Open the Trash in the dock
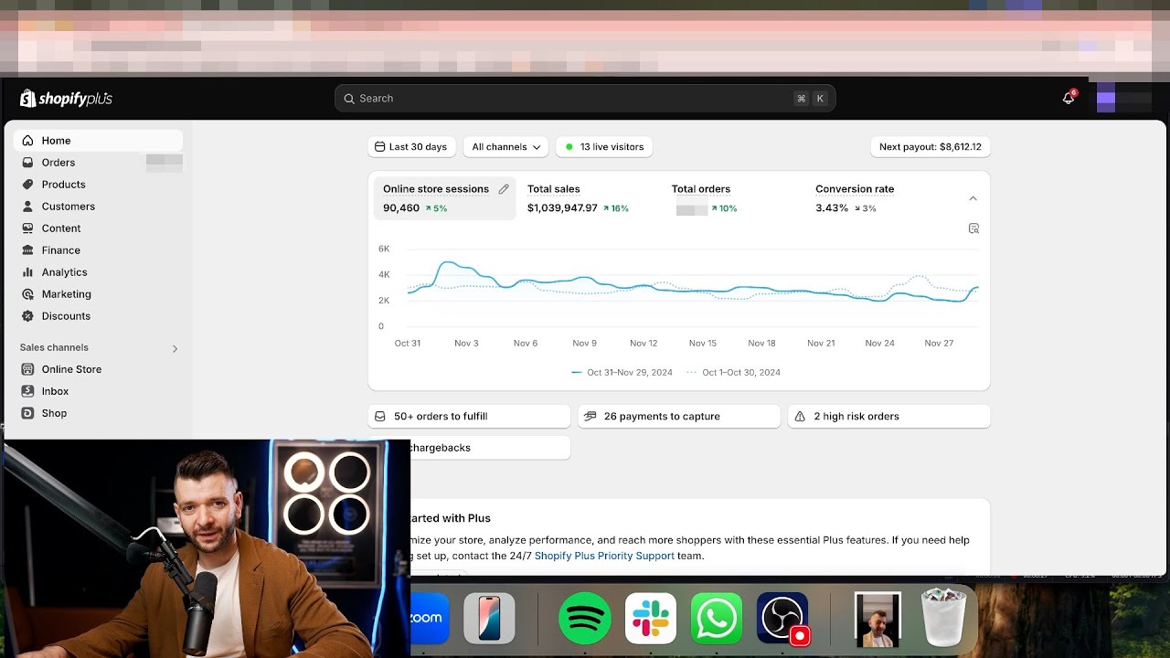 click(943, 619)
